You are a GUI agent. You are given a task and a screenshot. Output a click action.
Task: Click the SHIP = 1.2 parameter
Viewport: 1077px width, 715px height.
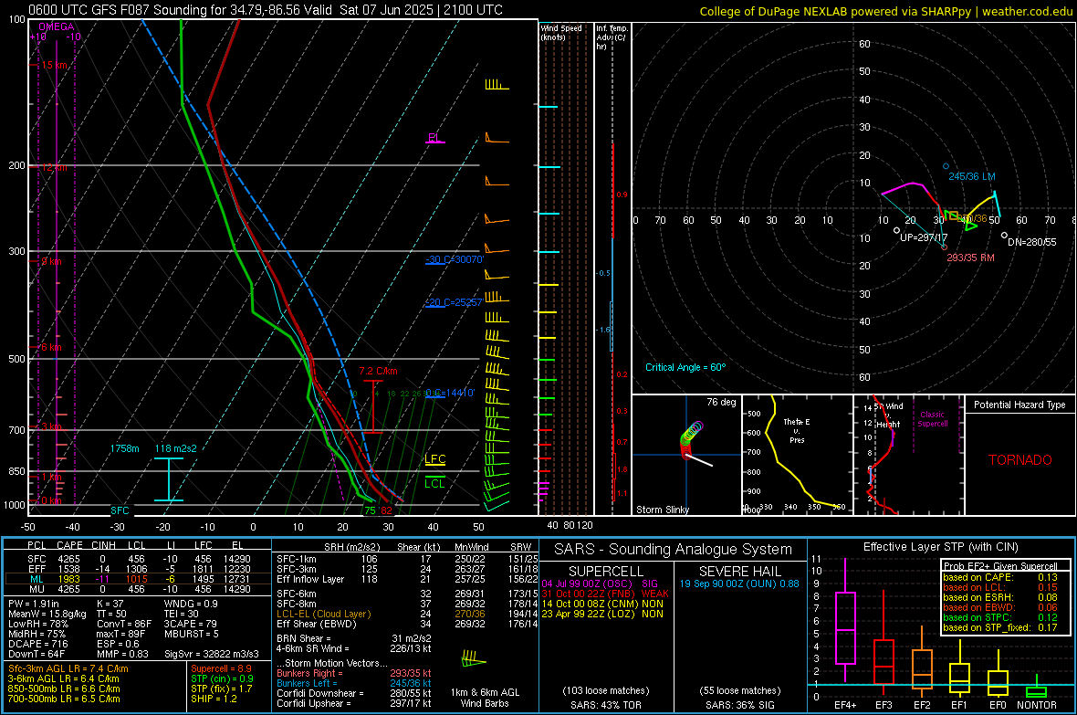click(214, 699)
